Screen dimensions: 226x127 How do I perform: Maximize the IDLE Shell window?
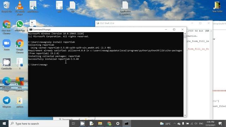point(200,23)
